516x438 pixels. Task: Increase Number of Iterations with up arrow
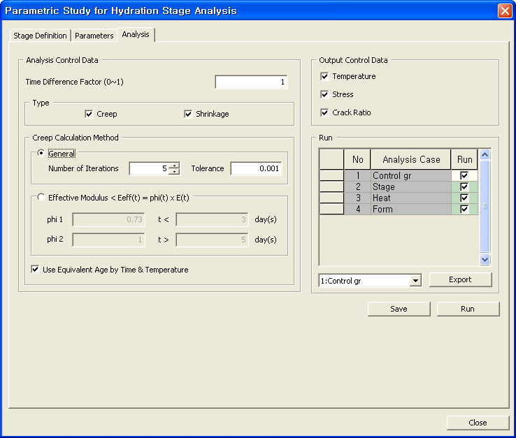(x=175, y=165)
